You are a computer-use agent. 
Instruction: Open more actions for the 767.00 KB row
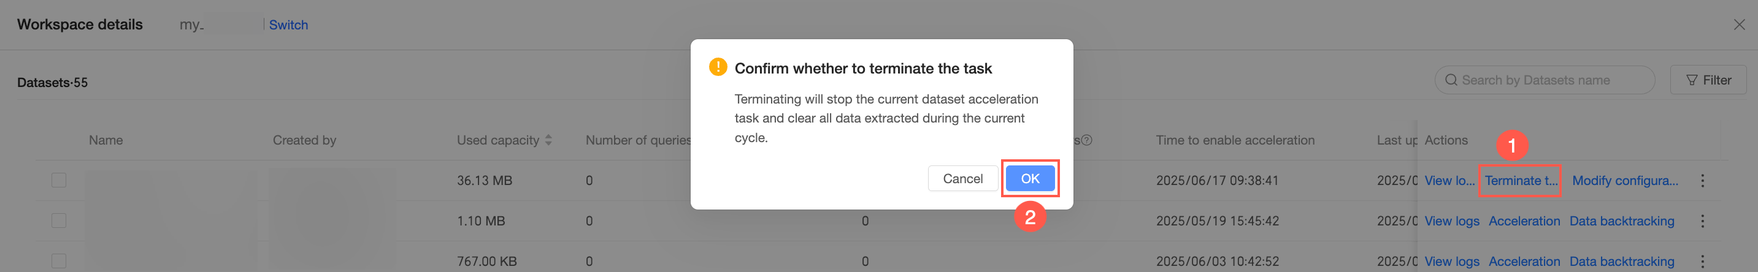tap(1702, 261)
